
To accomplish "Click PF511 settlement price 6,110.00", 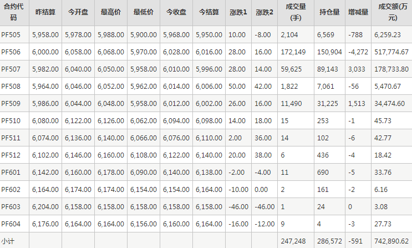I will [209, 138].
